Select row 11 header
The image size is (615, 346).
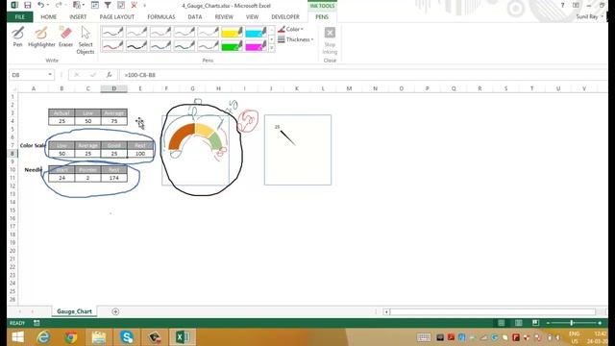(12, 178)
